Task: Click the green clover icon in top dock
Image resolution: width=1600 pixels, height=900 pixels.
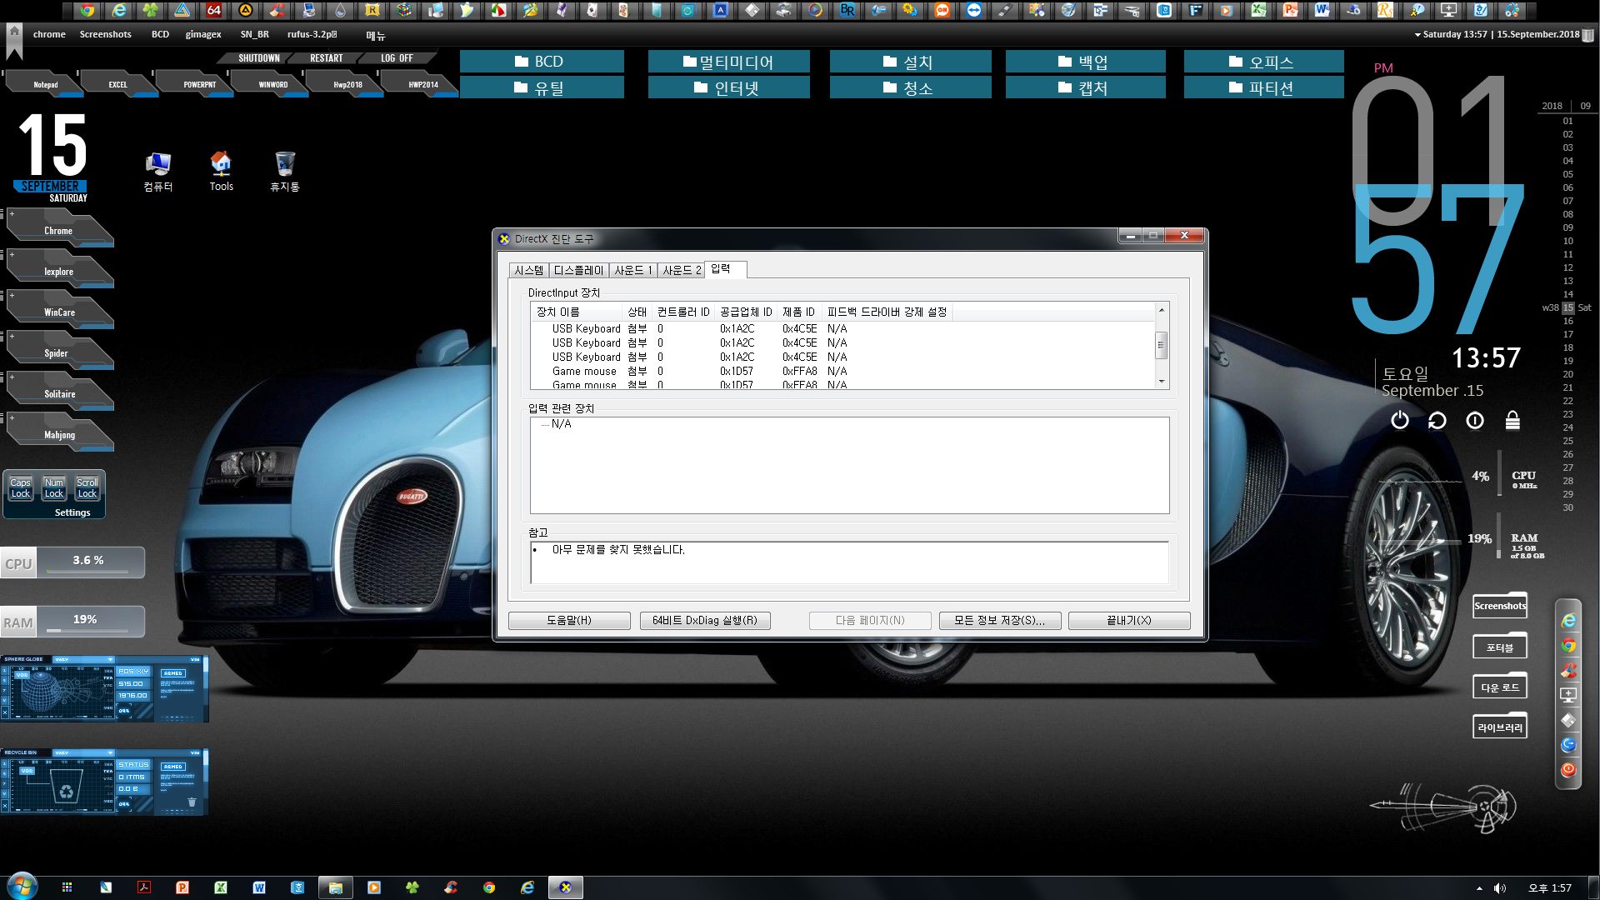Action: (x=151, y=10)
